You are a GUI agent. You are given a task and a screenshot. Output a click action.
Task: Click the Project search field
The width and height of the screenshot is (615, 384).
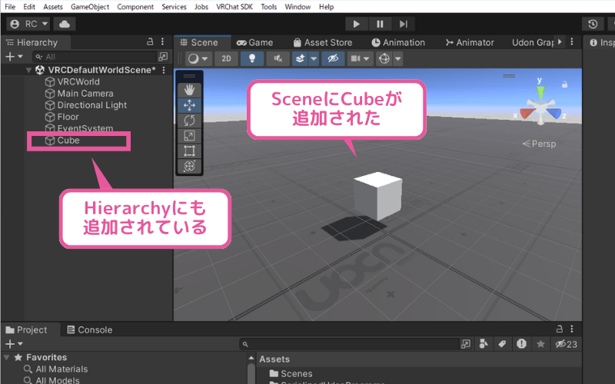point(349,344)
